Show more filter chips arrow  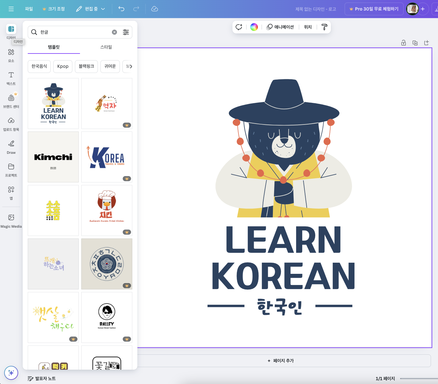pos(130,66)
